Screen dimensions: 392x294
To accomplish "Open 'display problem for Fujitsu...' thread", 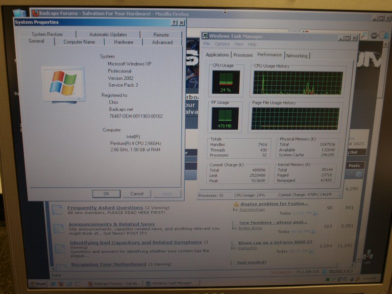I will tap(274, 204).
